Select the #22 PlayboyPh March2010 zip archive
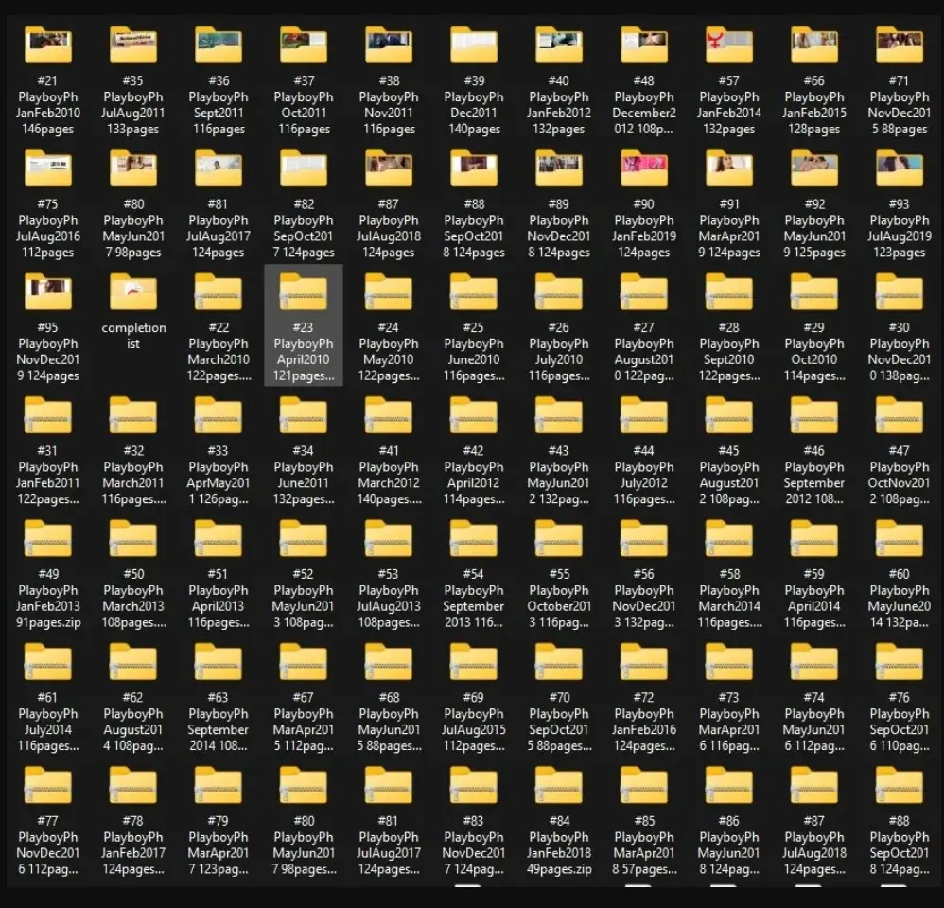 tap(219, 292)
